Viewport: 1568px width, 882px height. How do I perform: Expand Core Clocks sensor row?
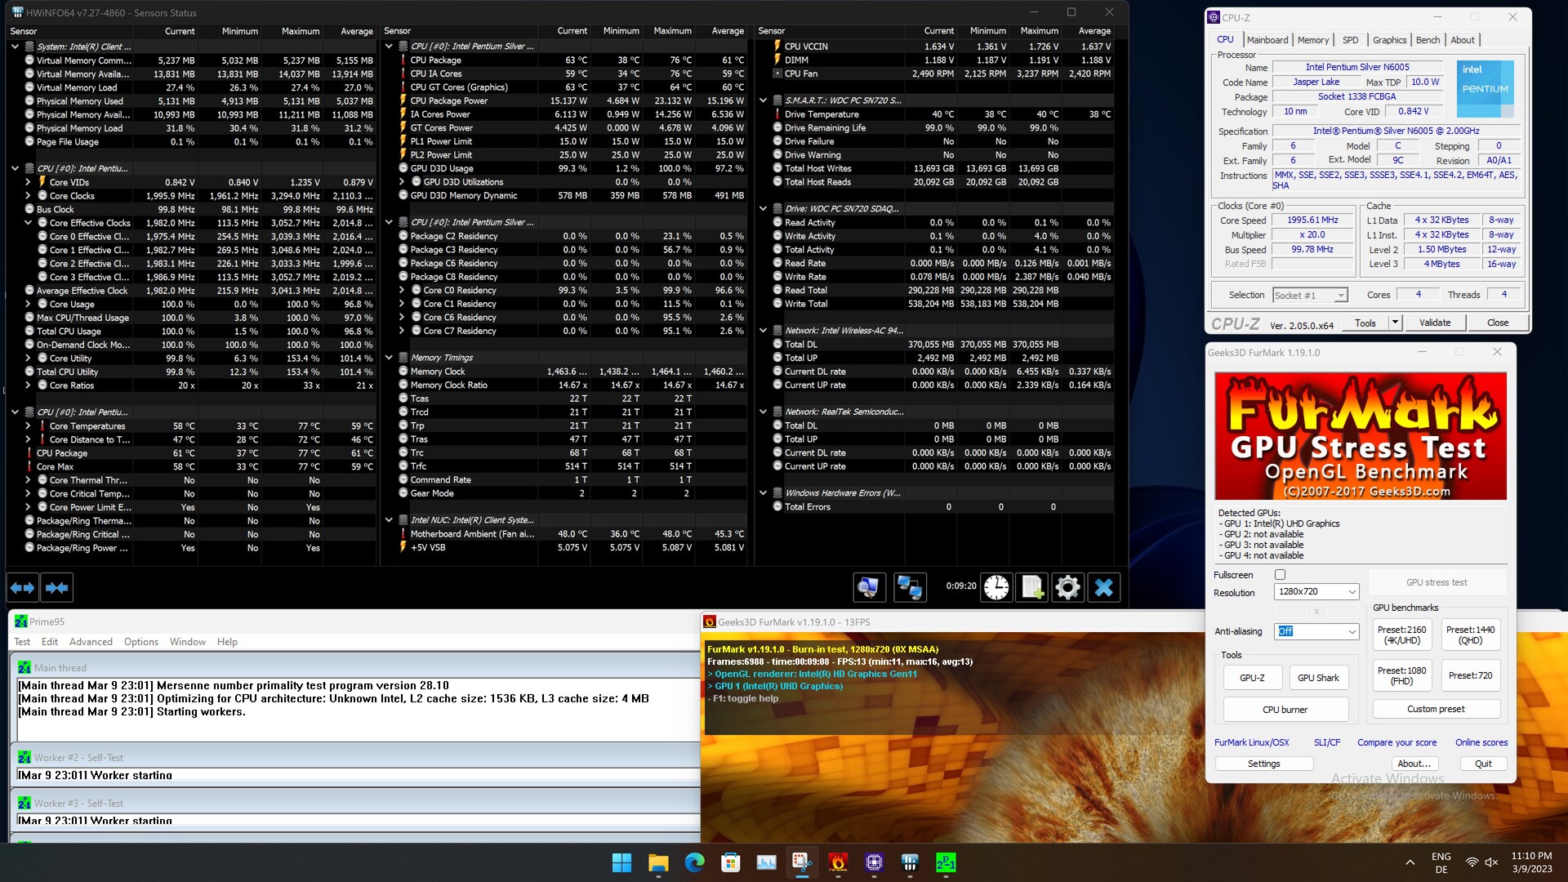pyautogui.click(x=28, y=196)
